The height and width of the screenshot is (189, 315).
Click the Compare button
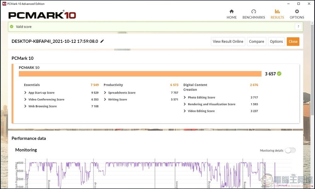click(256, 41)
